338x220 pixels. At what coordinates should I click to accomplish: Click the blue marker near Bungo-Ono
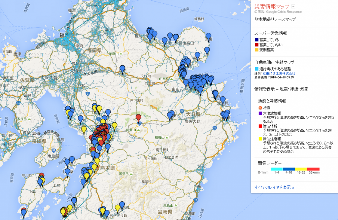pyautogui.click(x=170, y=115)
